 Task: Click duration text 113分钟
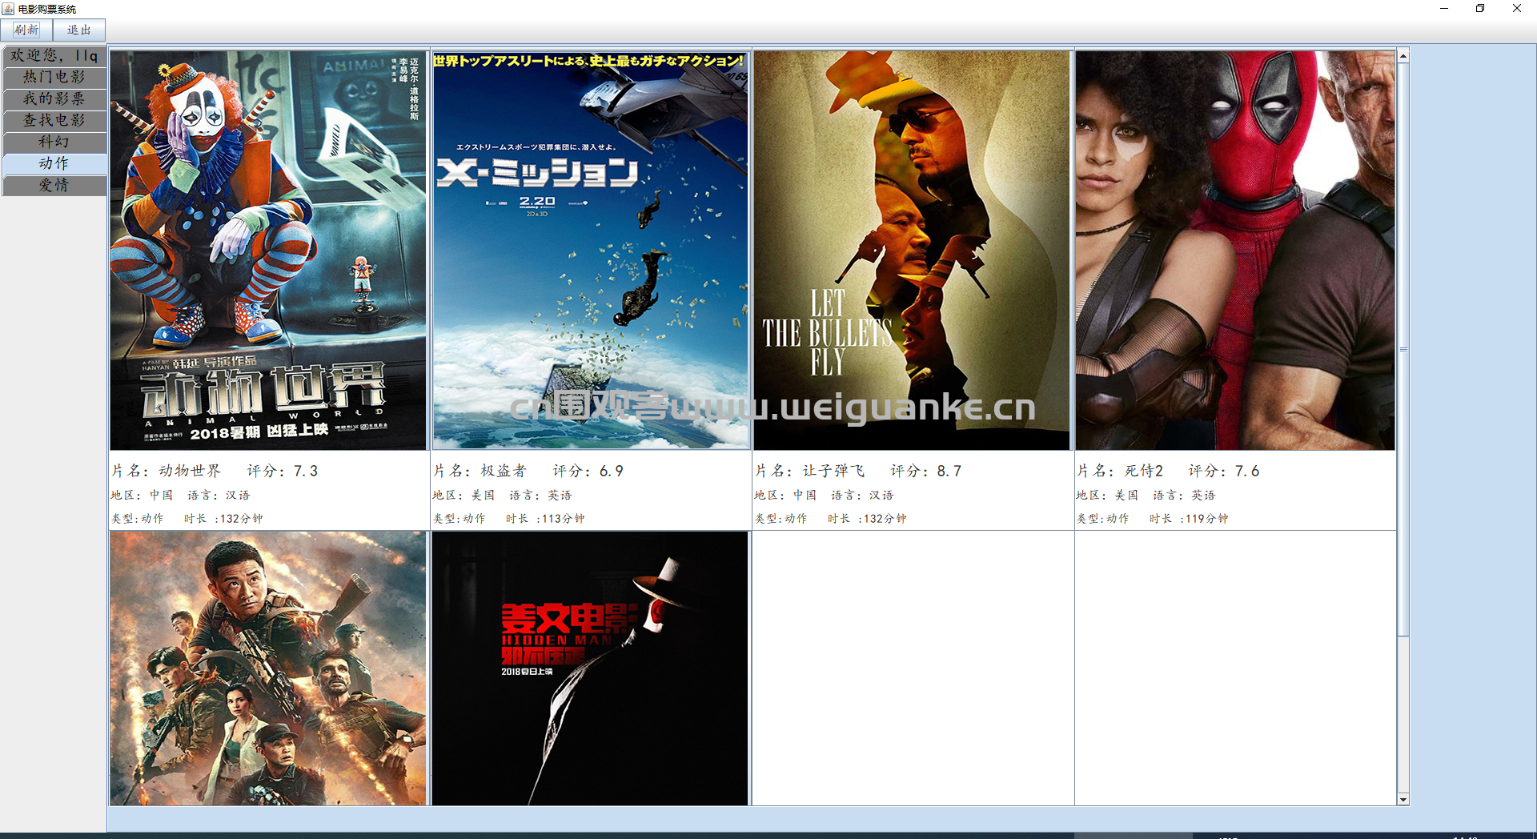tap(564, 519)
